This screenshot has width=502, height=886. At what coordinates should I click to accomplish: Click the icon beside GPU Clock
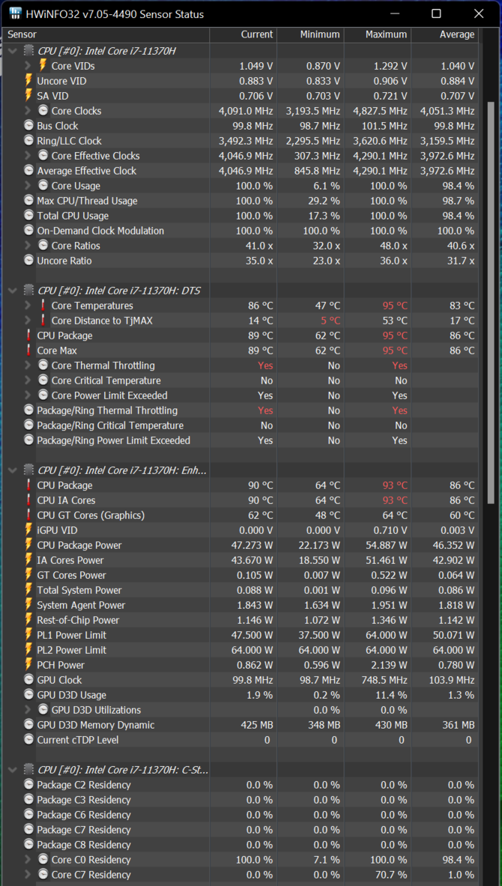click(28, 680)
